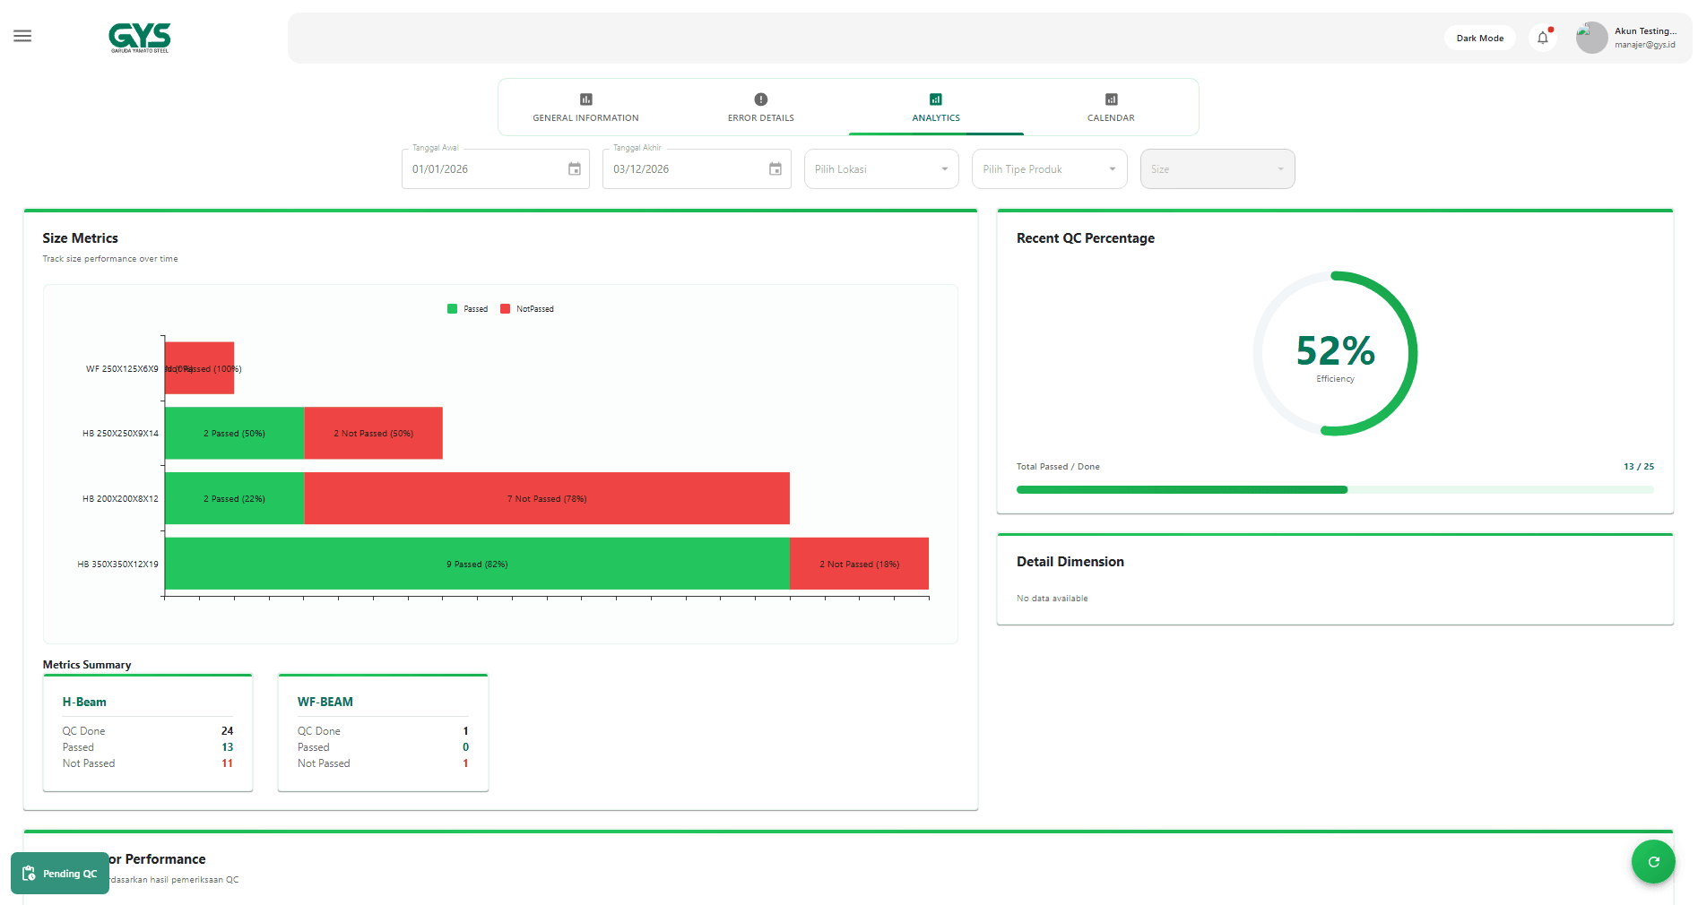Expand the Pilih Tipe Produk dropdown
The image size is (1698, 905).
(x=1049, y=169)
